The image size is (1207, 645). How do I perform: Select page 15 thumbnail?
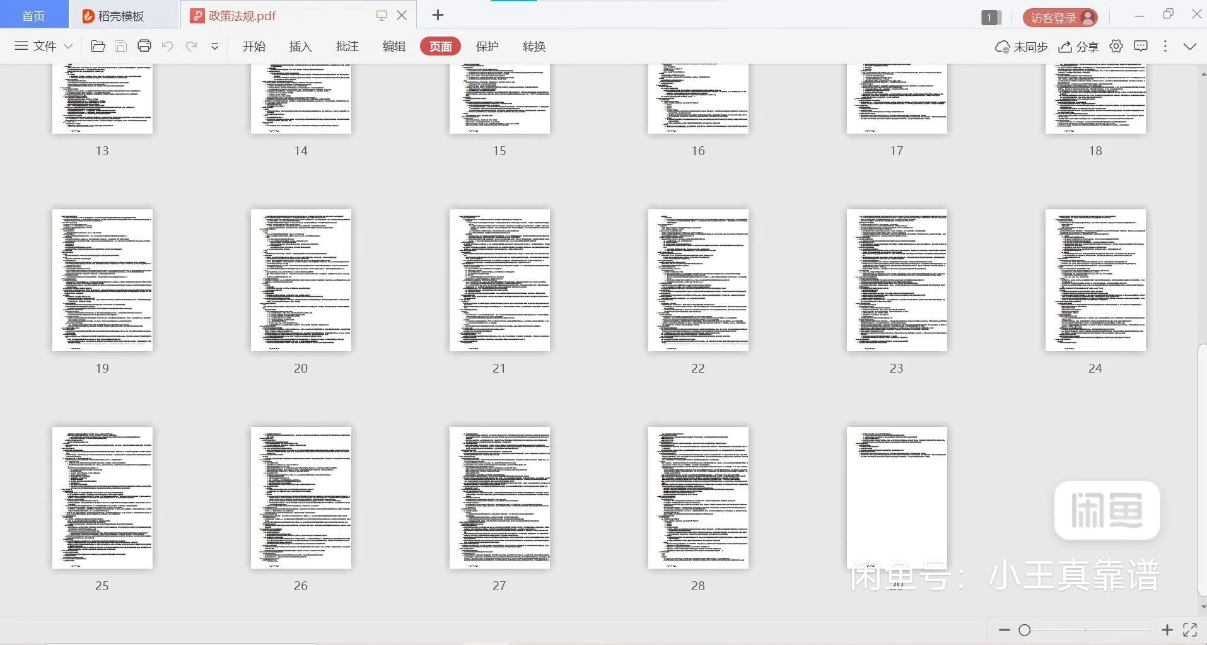tap(499, 98)
